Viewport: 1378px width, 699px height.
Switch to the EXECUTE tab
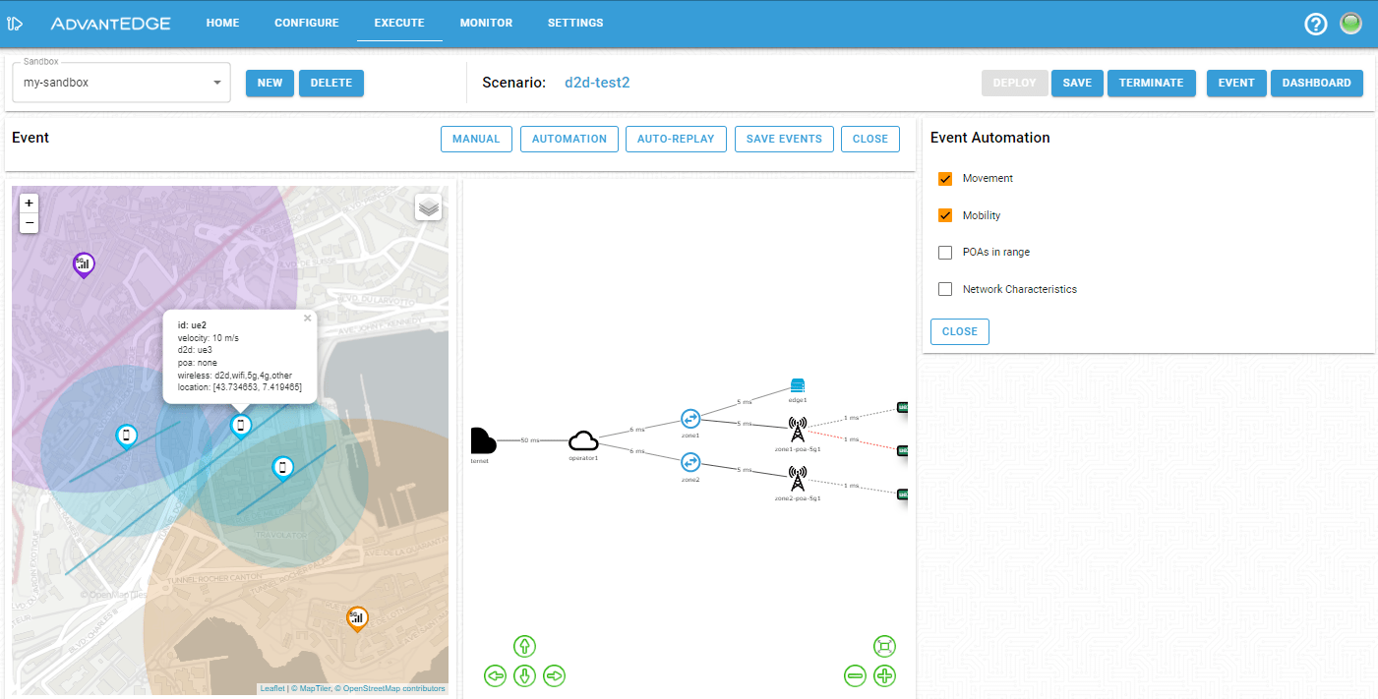click(x=399, y=23)
